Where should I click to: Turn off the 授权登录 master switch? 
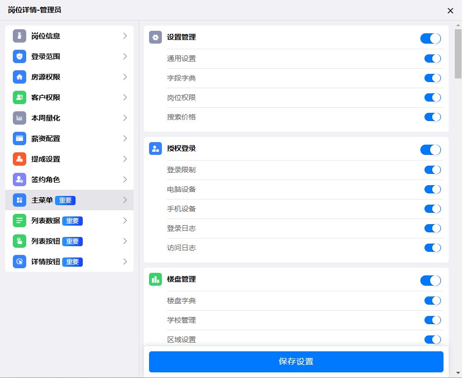click(x=430, y=150)
